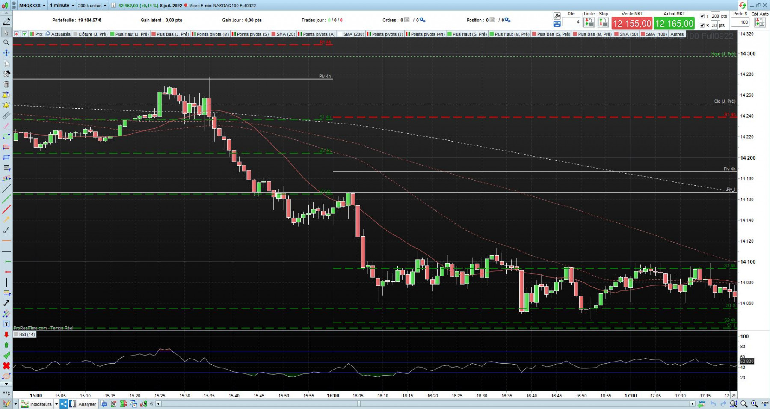The image size is (770, 409).
Task: Open the Actualités tab
Action: (x=59, y=34)
